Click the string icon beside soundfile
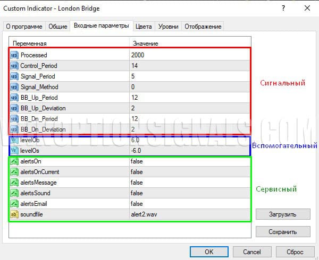Image resolution: width=319 pixels, height=260 pixels. click(14, 214)
